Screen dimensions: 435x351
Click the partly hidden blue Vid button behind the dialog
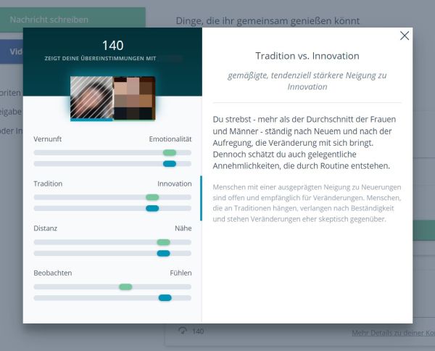(12, 51)
